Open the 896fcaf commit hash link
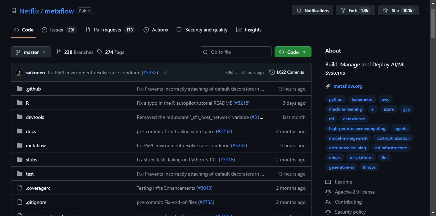Screen dimensions: 436x216 [232, 73]
